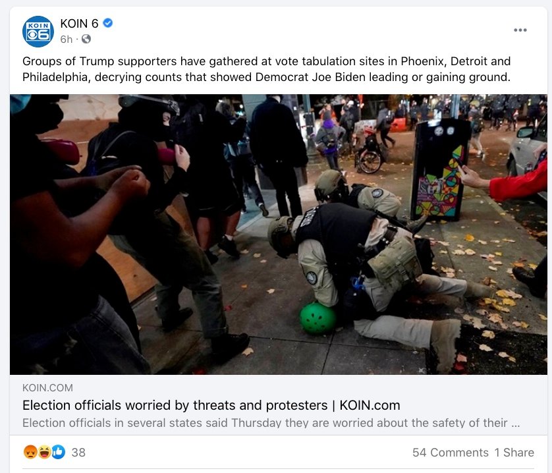Open the 1 Share list
The image size is (552, 473).
pyautogui.click(x=514, y=452)
